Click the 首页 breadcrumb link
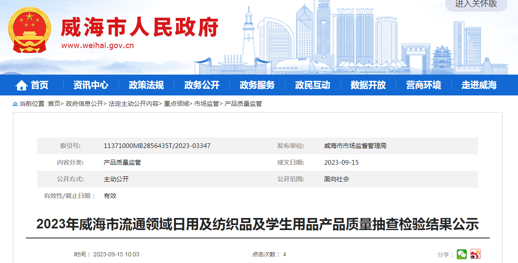Screen dimensions: 518x263 pyautogui.click(x=54, y=104)
